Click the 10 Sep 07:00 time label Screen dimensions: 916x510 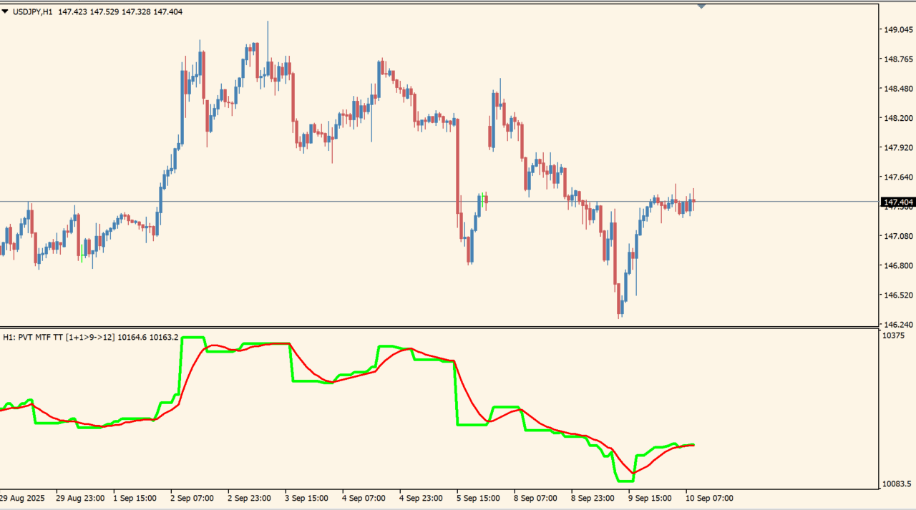[x=709, y=498]
